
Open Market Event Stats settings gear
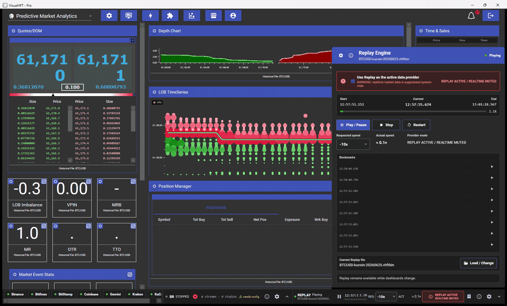click(15, 275)
